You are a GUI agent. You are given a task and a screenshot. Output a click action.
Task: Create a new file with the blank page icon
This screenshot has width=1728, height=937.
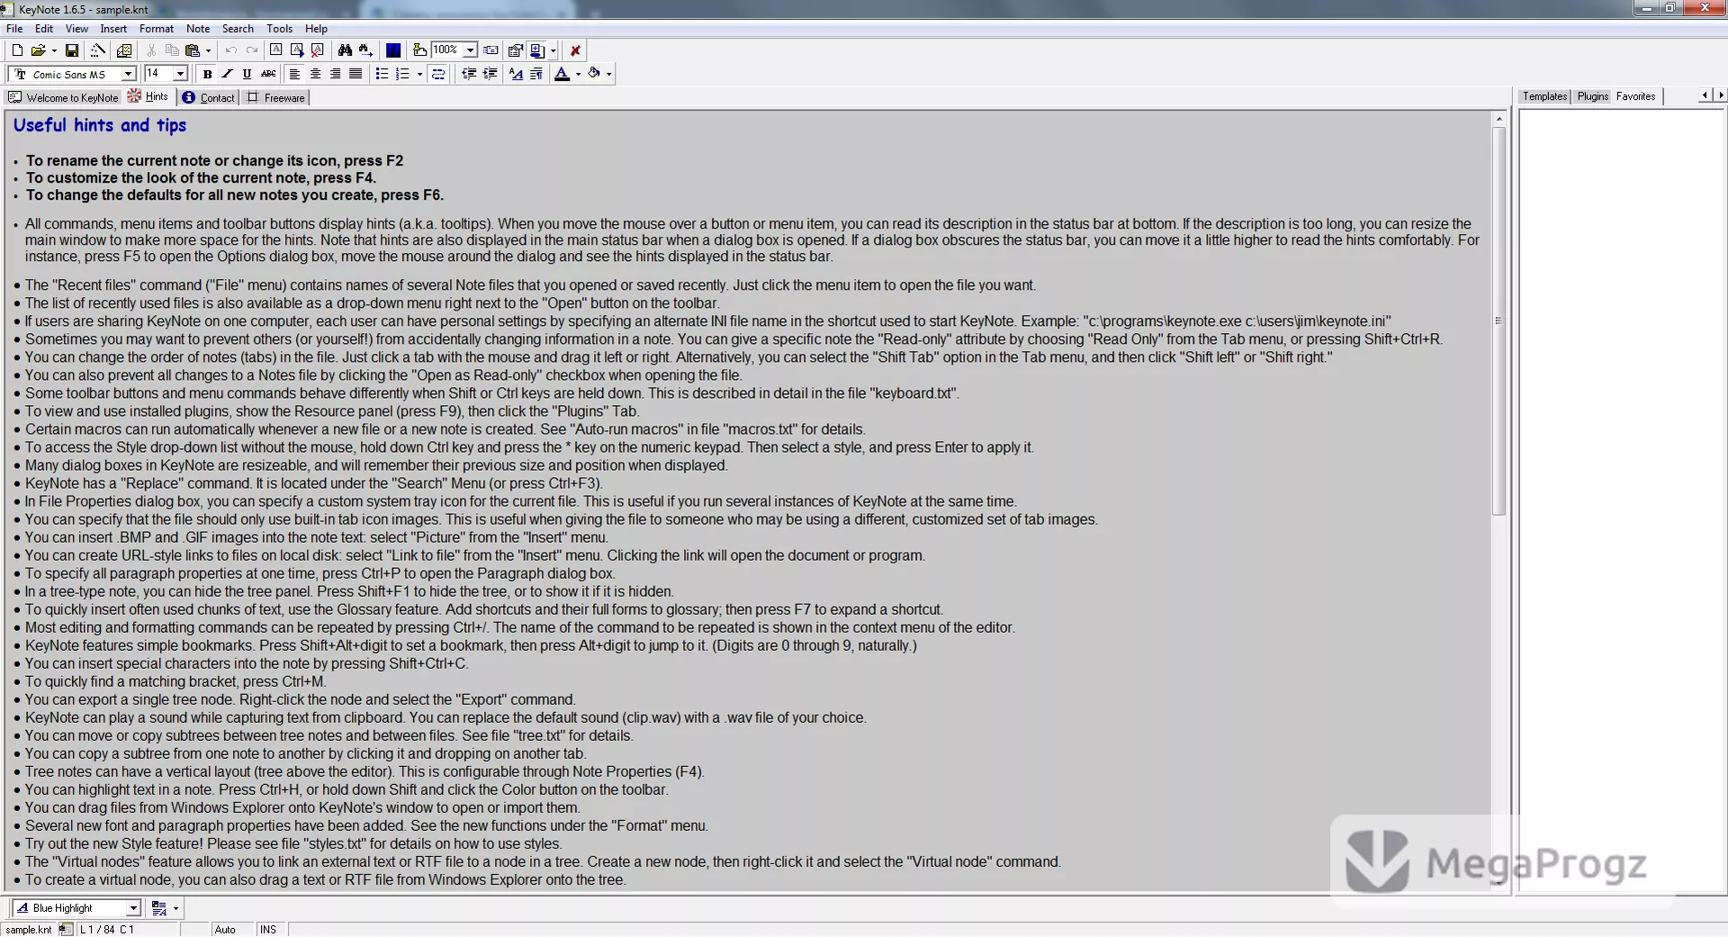(x=16, y=50)
